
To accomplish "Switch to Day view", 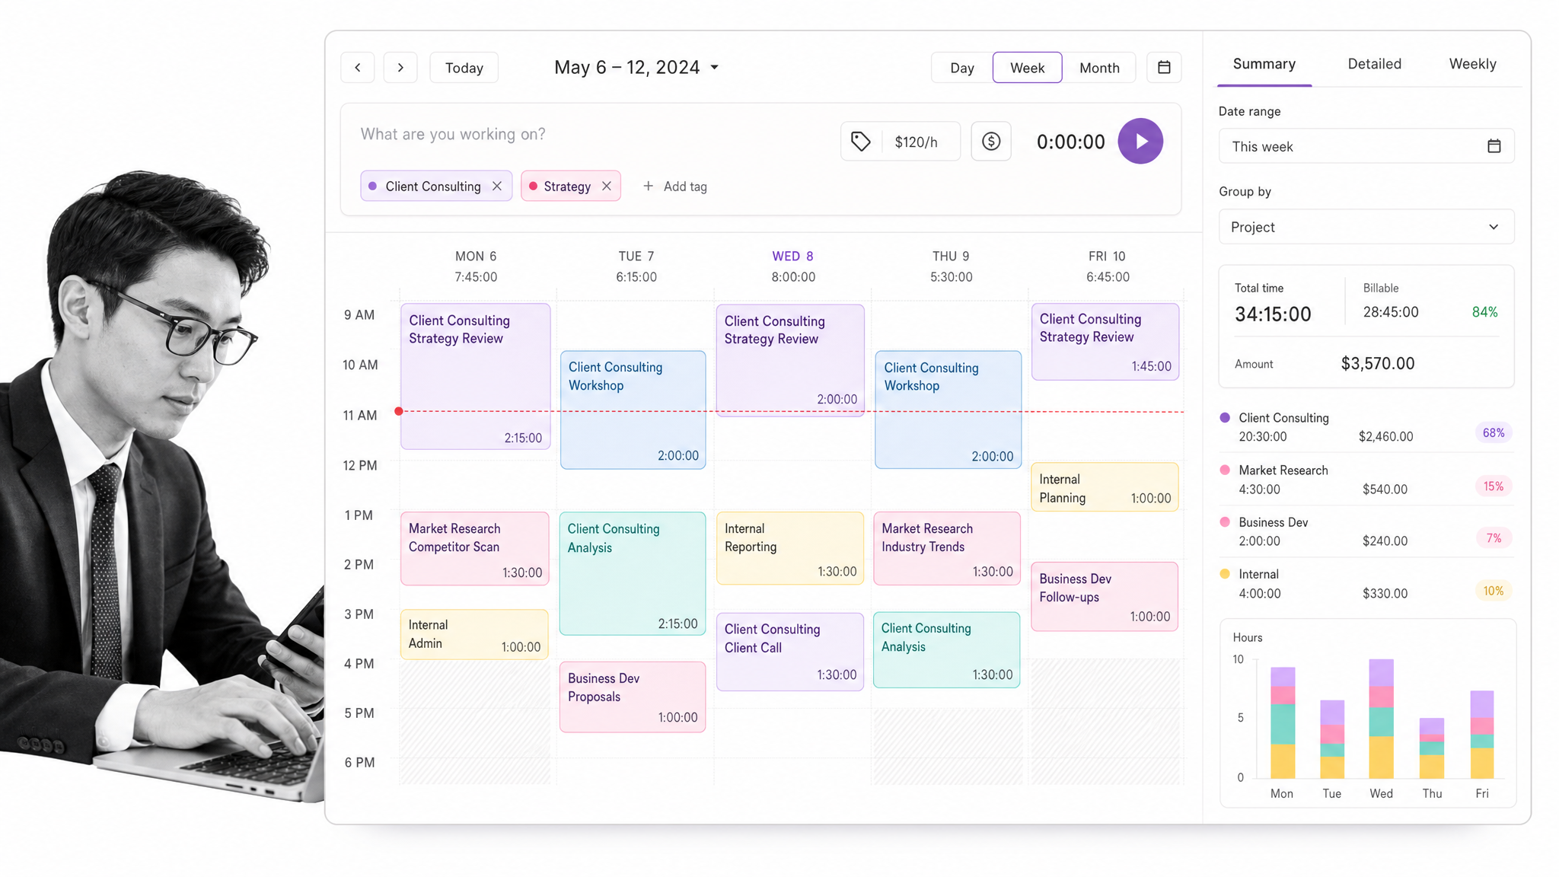I will tap(962, 68).
